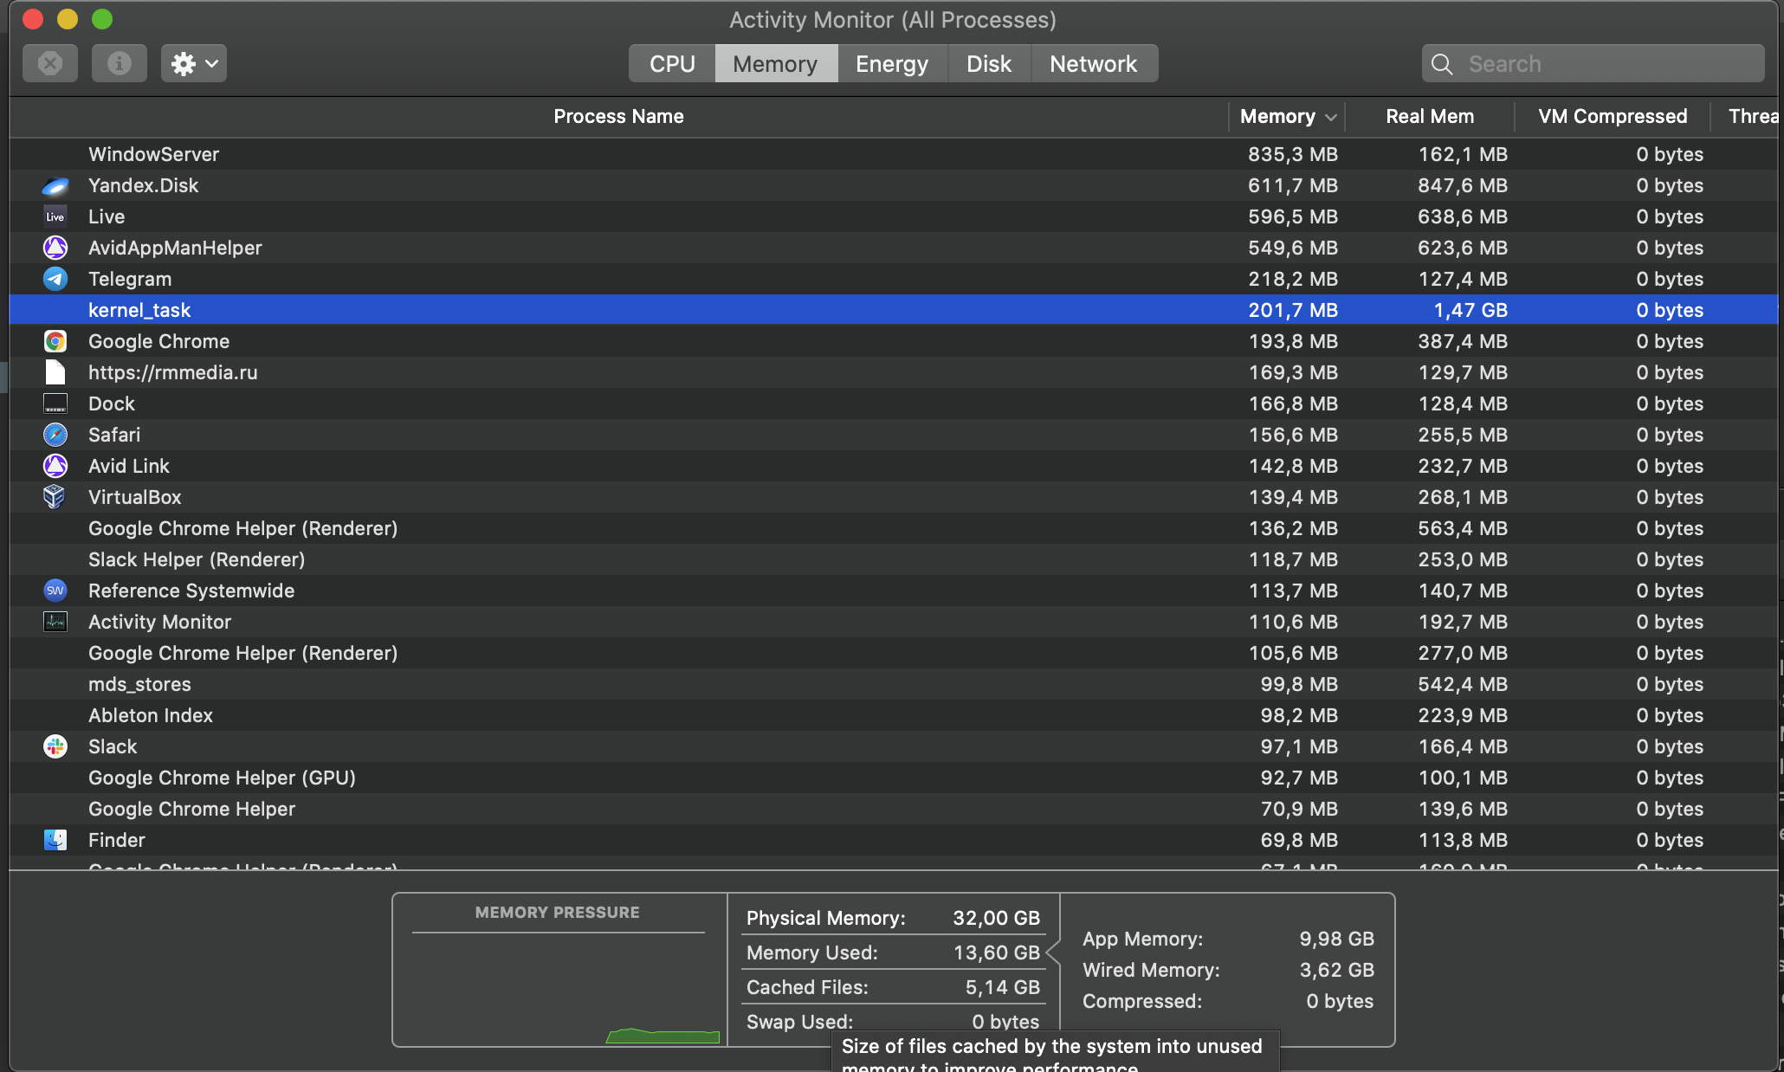This screenshot has height=1072, width=1784.
Task: Switch to the Disk tab
Action: [x=989, y=63]
